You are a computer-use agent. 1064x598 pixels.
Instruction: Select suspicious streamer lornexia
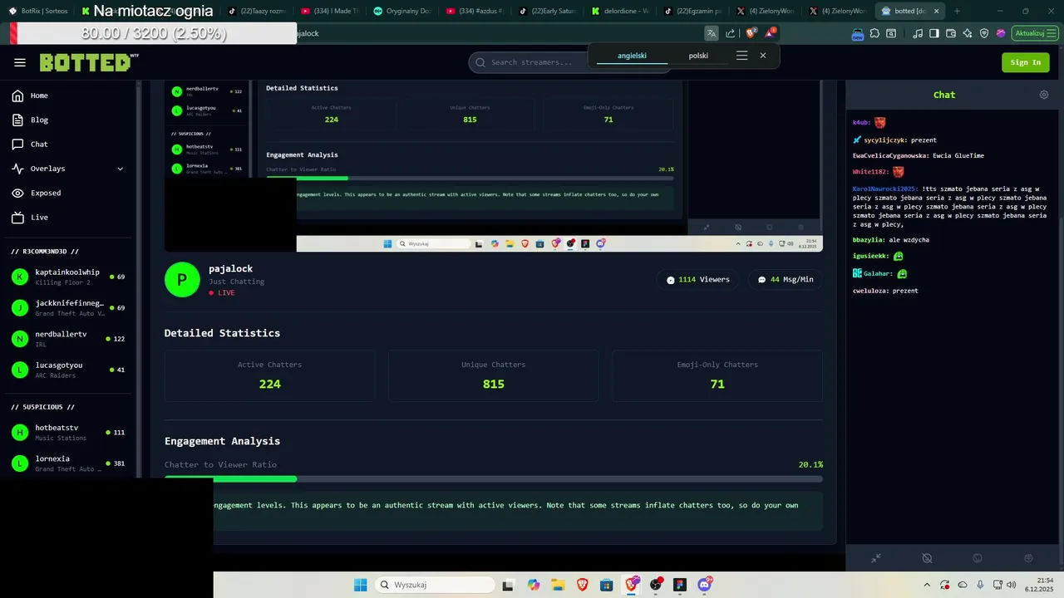pos(68,463)
